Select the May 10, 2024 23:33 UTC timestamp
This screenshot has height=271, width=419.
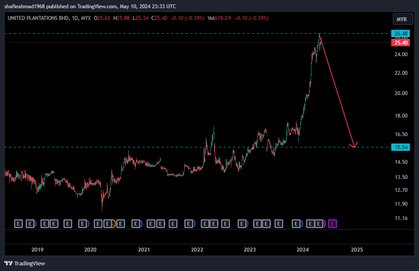point(148,6)
